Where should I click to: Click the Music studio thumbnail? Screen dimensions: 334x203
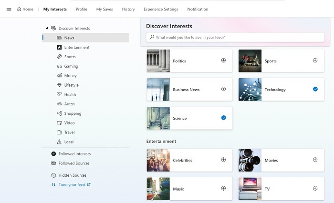(158, 189)
